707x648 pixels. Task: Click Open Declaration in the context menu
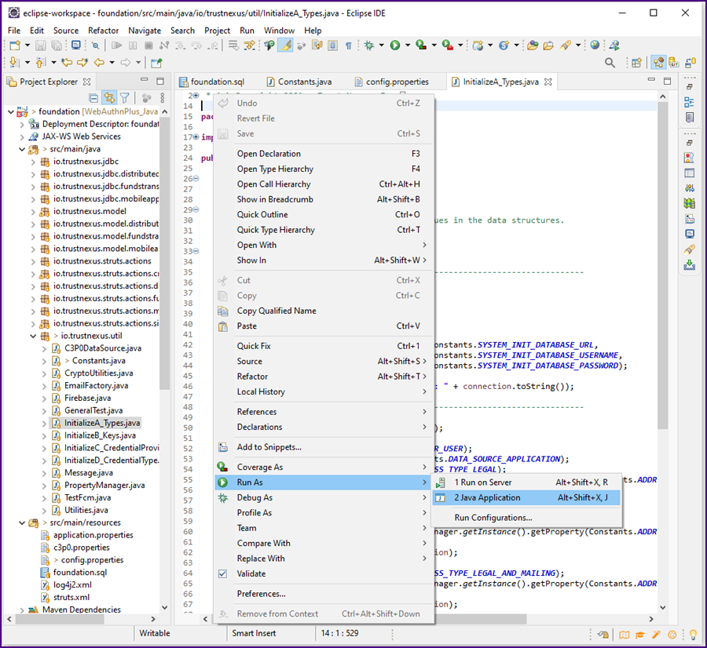323,154
